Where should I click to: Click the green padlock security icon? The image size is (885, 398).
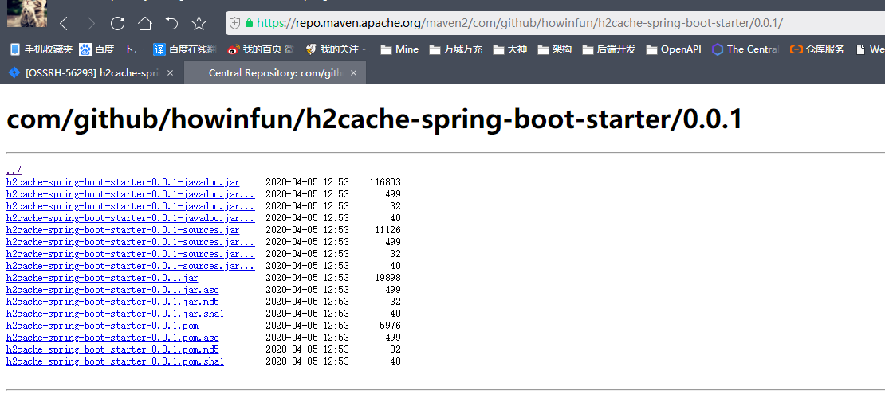point(249,23)
